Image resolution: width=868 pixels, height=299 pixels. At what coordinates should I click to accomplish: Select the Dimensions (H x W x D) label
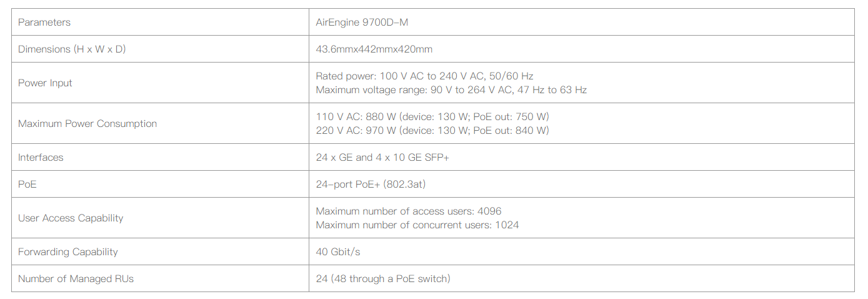coord(72,49)
